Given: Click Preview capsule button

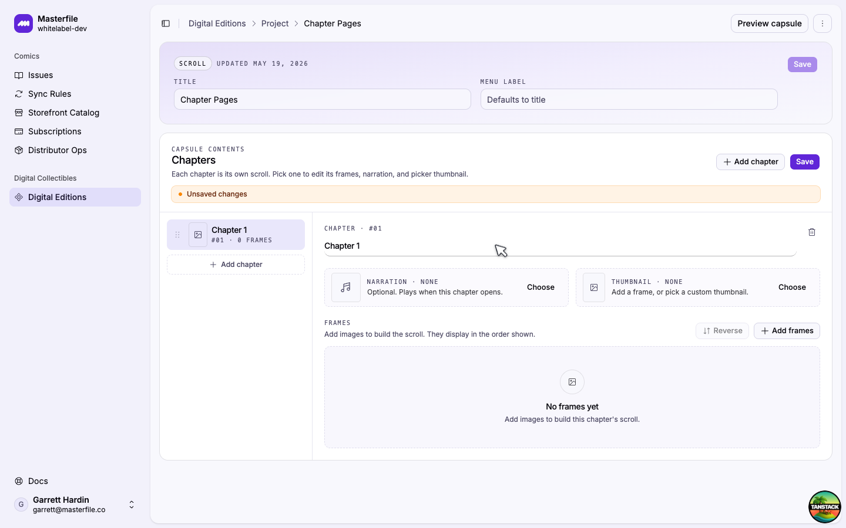Looking at the screenshot, I should click(770, 23).
